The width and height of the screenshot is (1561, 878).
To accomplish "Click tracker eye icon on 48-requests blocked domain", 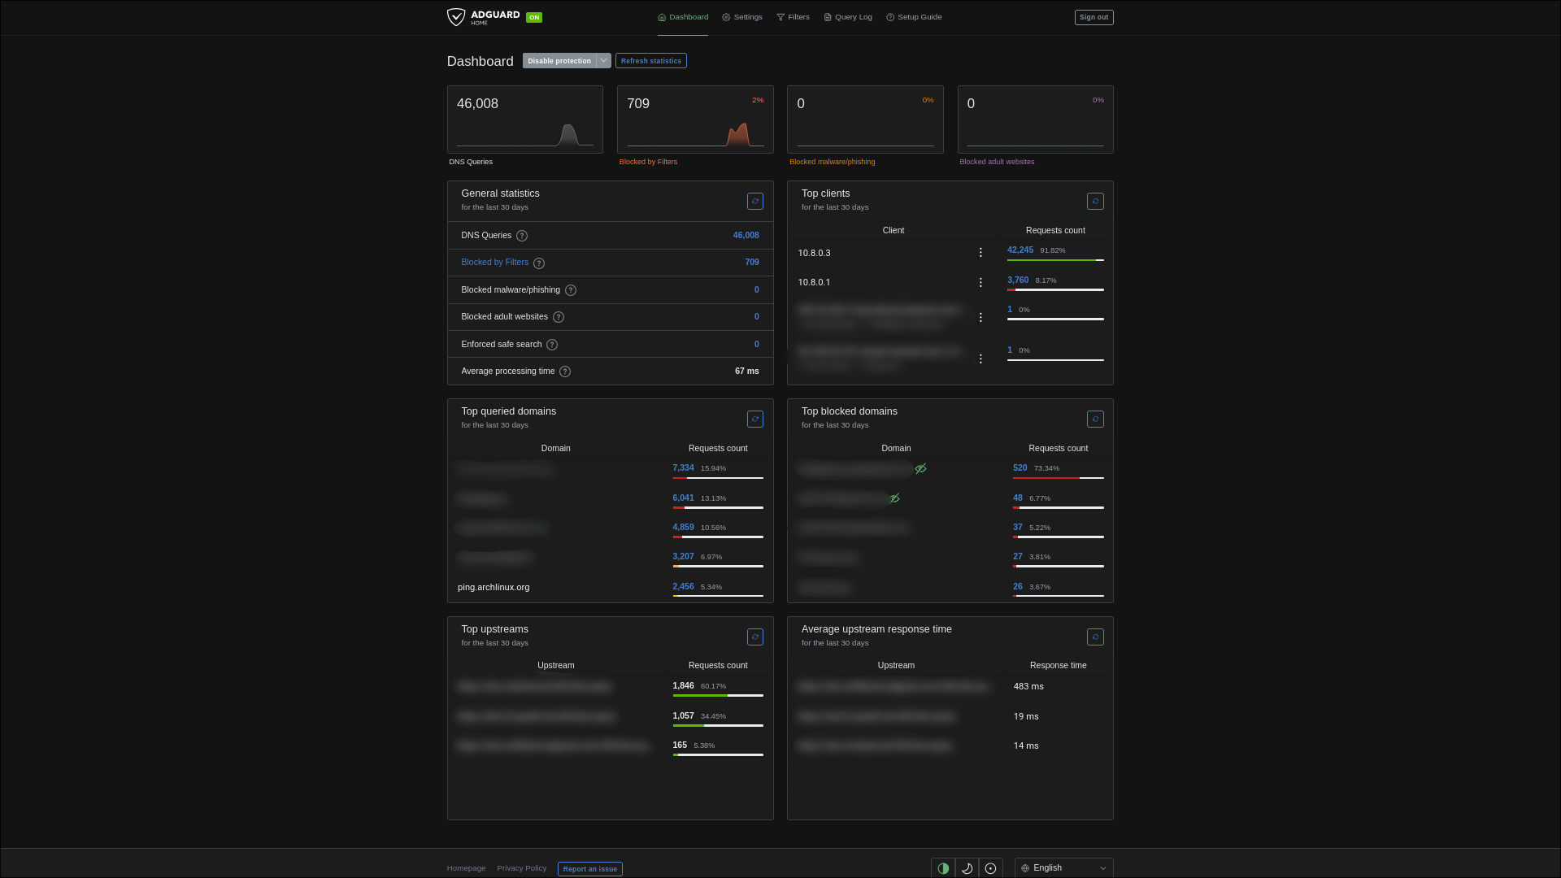I will click(894, 498).
